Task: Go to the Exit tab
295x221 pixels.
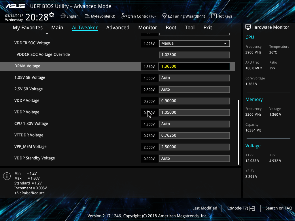Action: (208, 28)
